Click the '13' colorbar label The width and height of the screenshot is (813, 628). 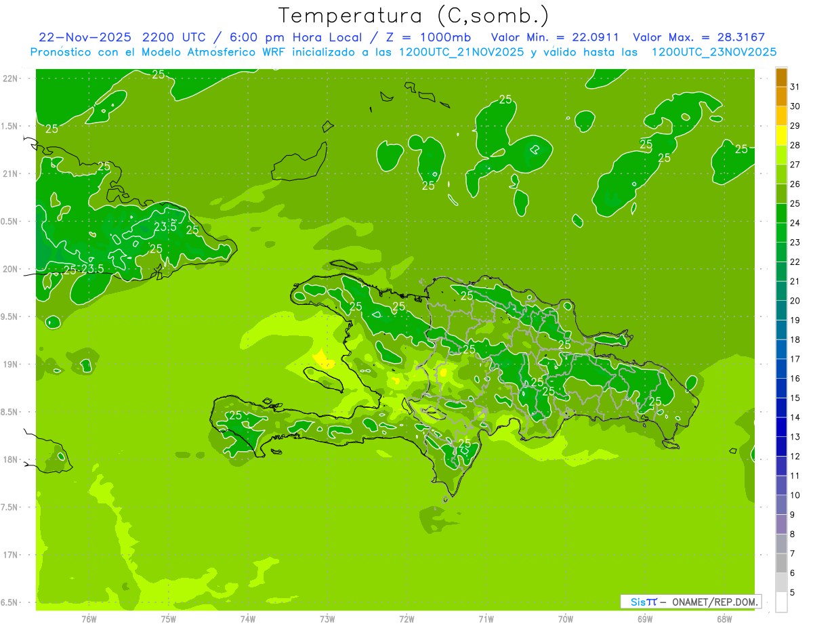coord(795,437)
